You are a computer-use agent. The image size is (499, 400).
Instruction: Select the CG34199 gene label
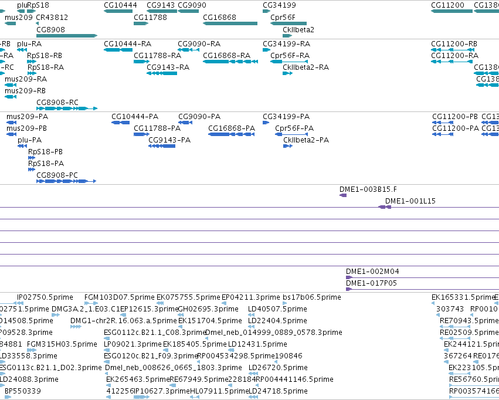(279, 5)
